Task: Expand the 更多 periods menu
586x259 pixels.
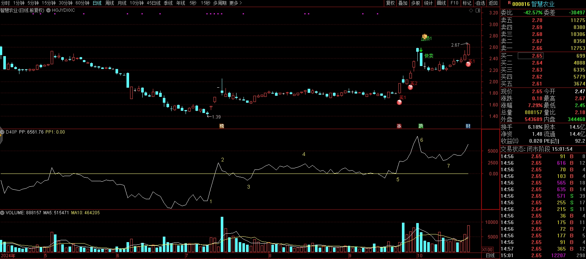Action: tap(235, 3)
